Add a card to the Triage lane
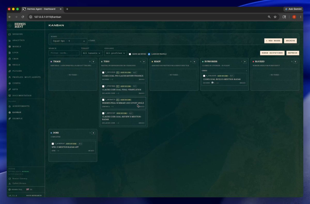This screenshot has width=310, height=204. [94, 62]
